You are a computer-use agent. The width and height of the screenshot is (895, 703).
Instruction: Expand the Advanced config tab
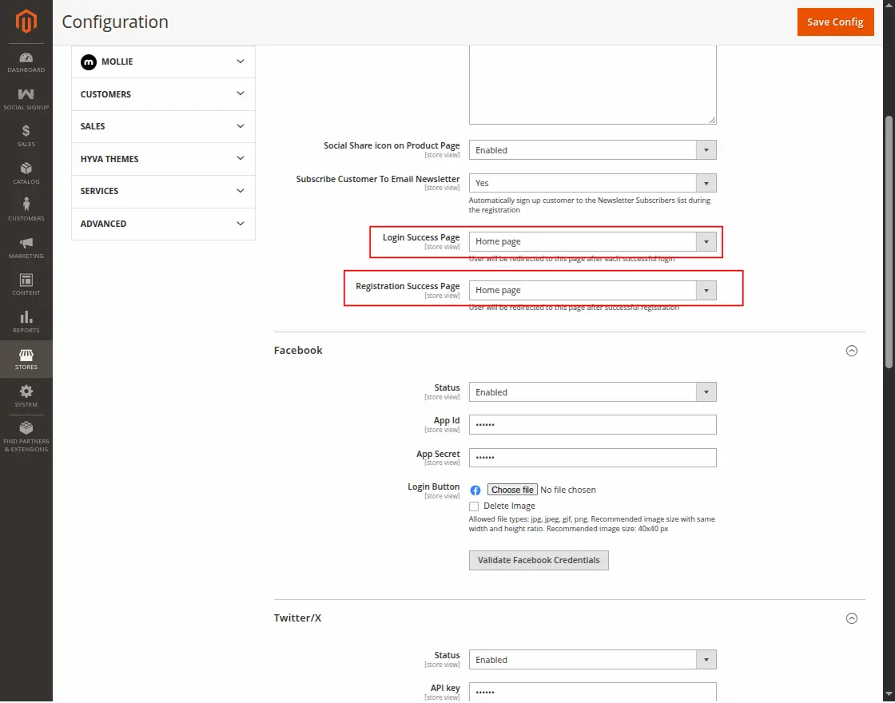coord(163,224)
